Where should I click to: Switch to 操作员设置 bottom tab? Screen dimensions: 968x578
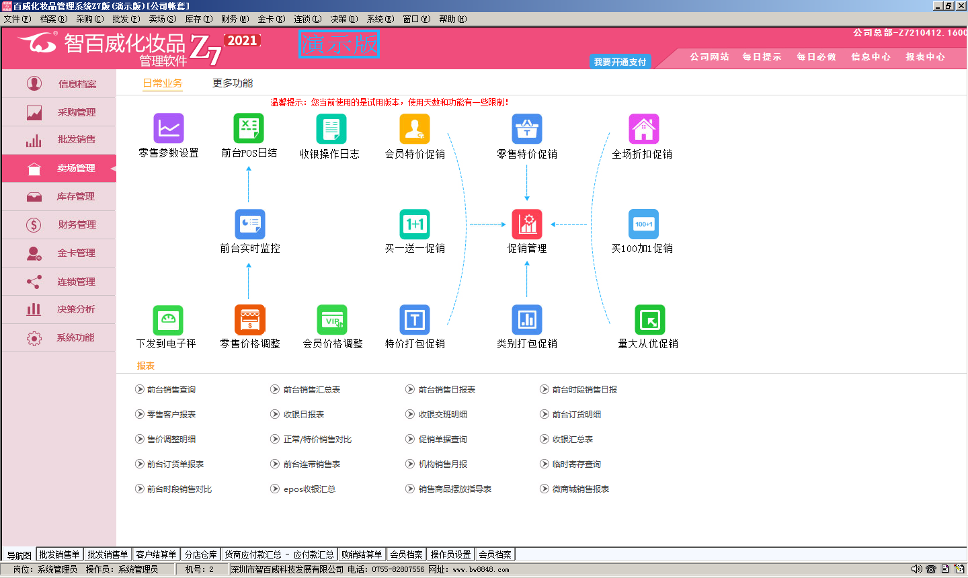click(450, 554)
